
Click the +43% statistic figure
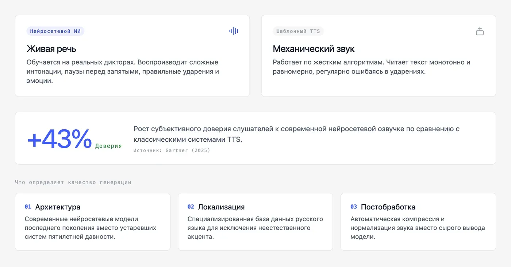pyautogui.click(x=59, y=139)
